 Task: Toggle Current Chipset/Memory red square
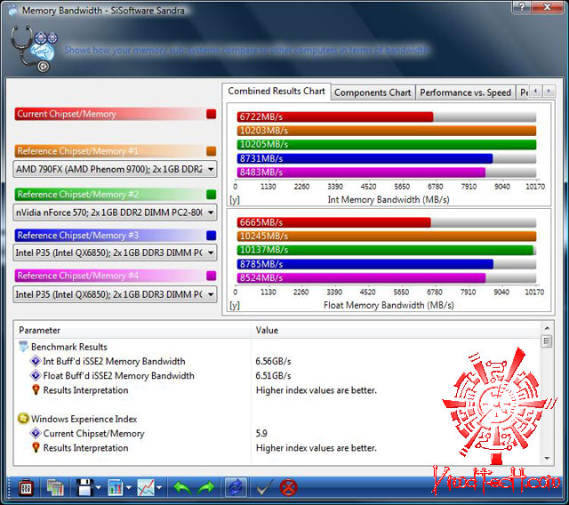[212, 114]
